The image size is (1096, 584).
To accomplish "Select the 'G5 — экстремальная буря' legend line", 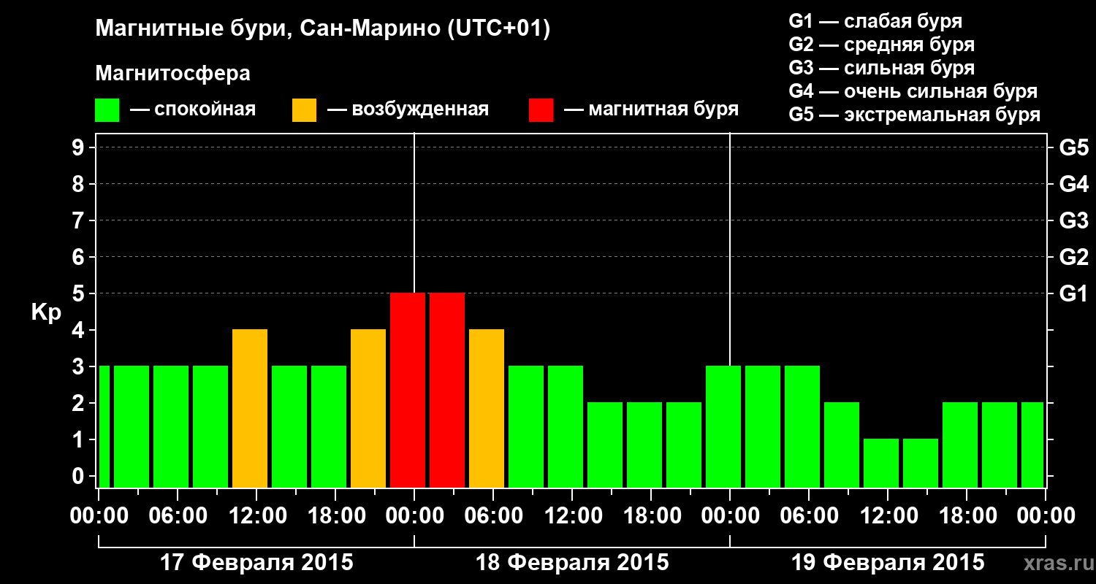I will pyautogui.click(x=914, y=115).
